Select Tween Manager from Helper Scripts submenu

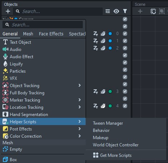tap(108, 123)
